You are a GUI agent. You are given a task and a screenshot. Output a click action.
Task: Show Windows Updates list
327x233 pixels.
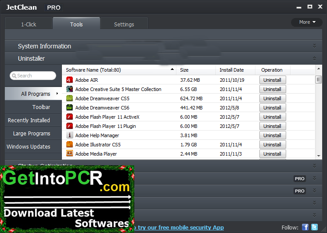click(33, 146)
